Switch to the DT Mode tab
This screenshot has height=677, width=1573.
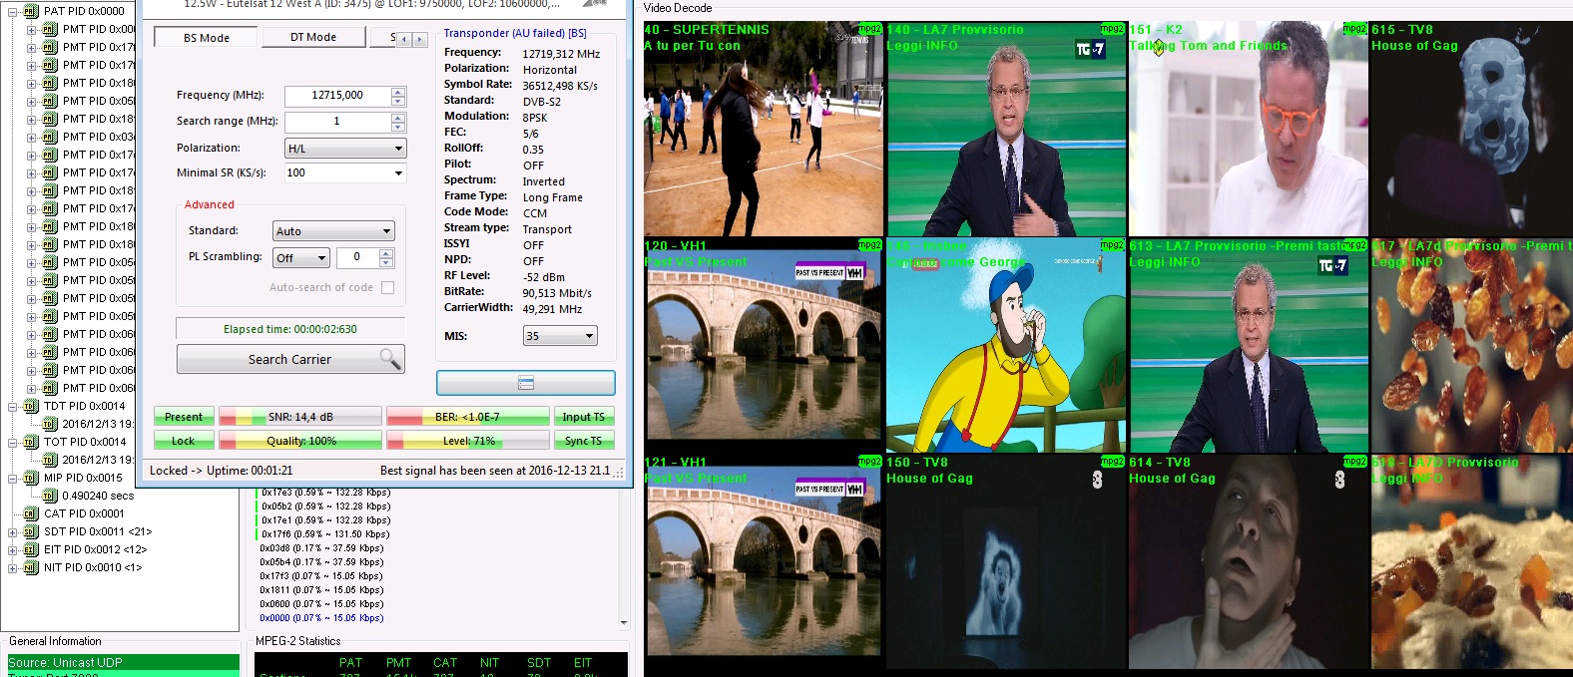pyautogui.click(x=313, y=37)
